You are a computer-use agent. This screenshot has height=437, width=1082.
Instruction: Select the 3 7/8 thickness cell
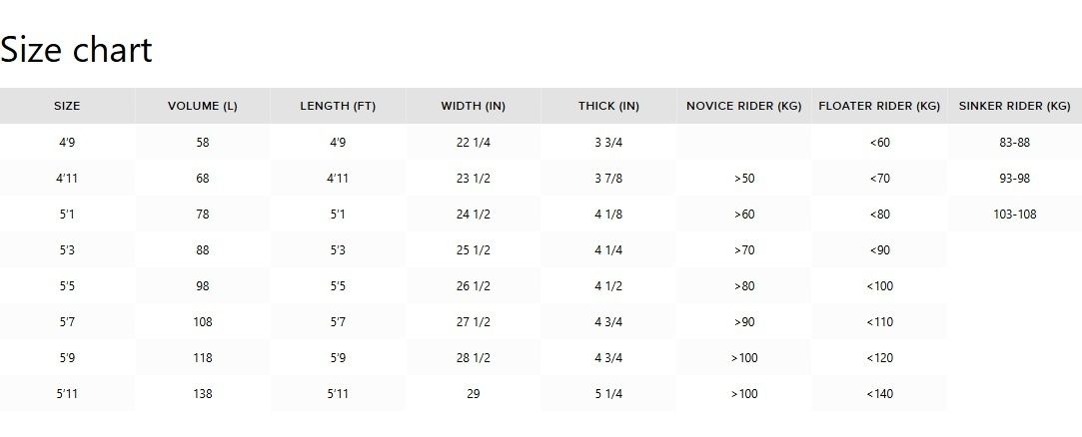pos(608,179)
